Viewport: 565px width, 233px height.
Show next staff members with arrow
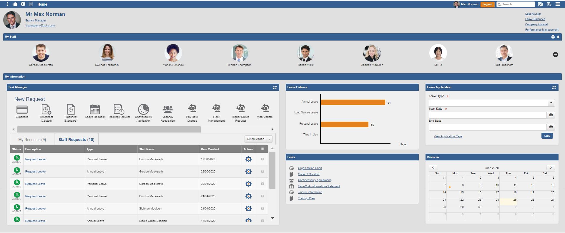[555, 55]
